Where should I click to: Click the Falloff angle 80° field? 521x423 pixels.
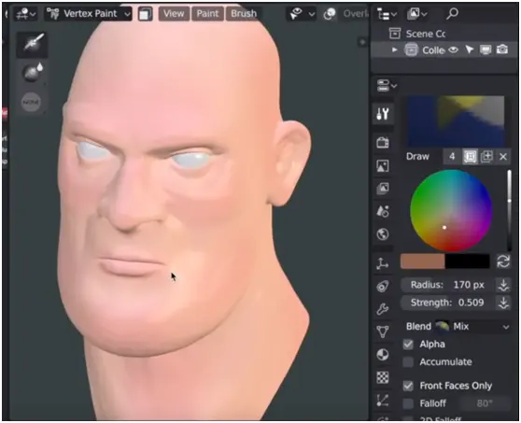(x=485, y=403)
